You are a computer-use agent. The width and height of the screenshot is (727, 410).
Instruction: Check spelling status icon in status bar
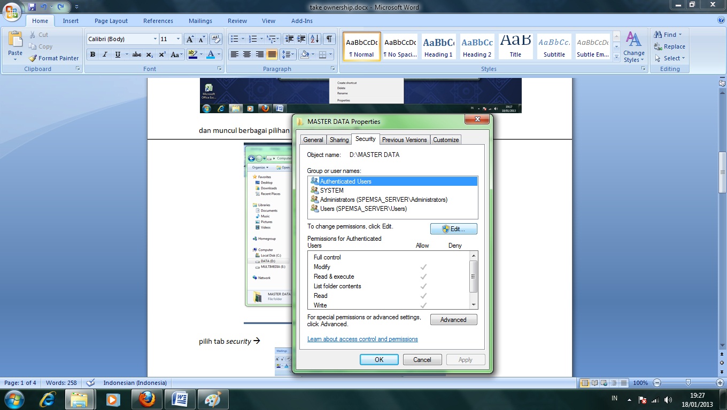(x=90, y=383)
